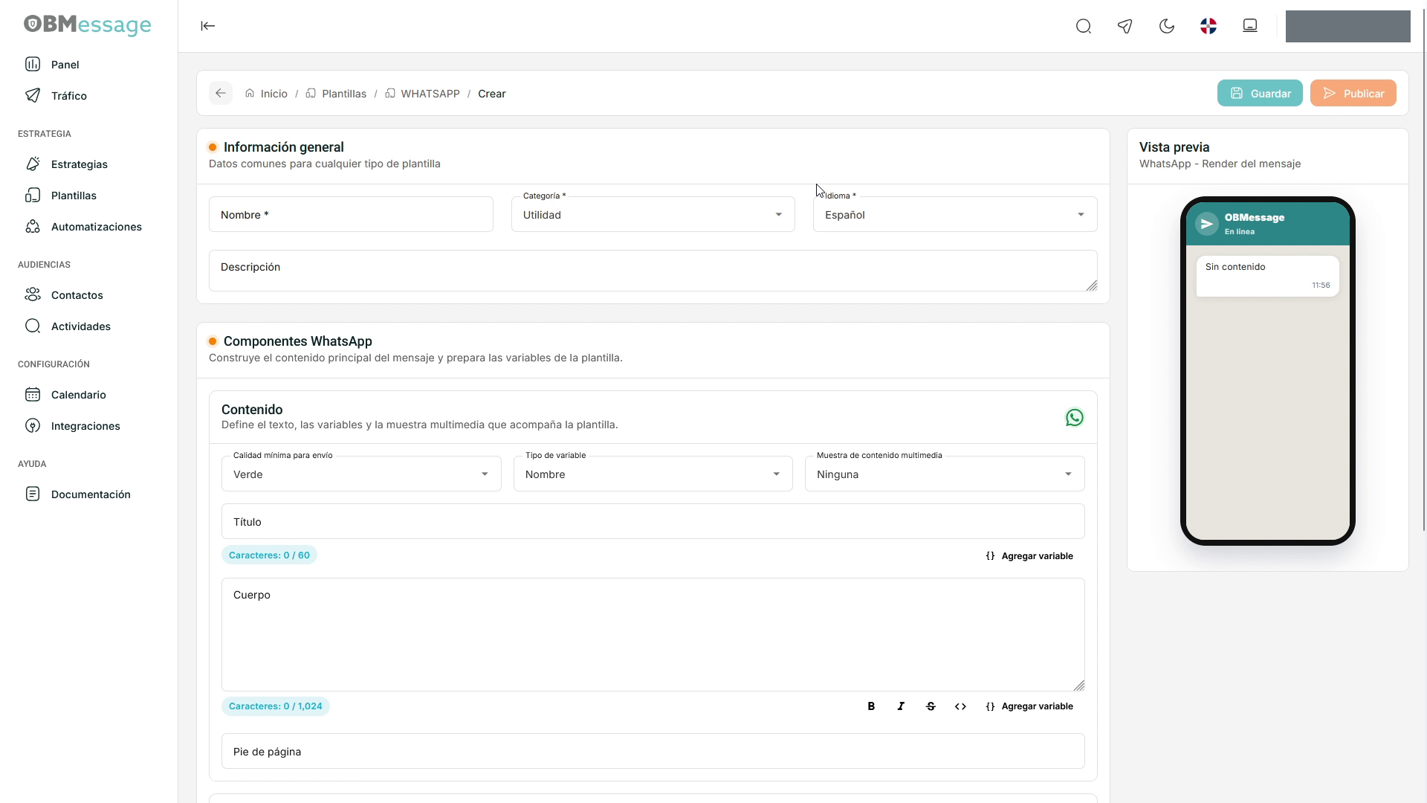Expand the Idioma dropdown
The height and width of the screenshot is (803, 1427).
click(x=955, y=215)
